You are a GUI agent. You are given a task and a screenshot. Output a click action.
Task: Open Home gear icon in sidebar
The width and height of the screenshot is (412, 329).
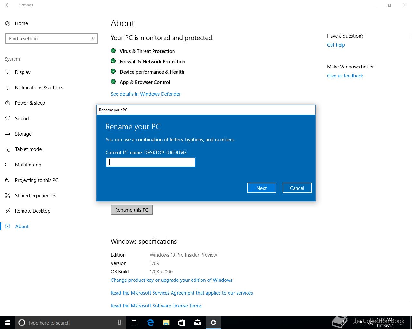click(8, 23)
